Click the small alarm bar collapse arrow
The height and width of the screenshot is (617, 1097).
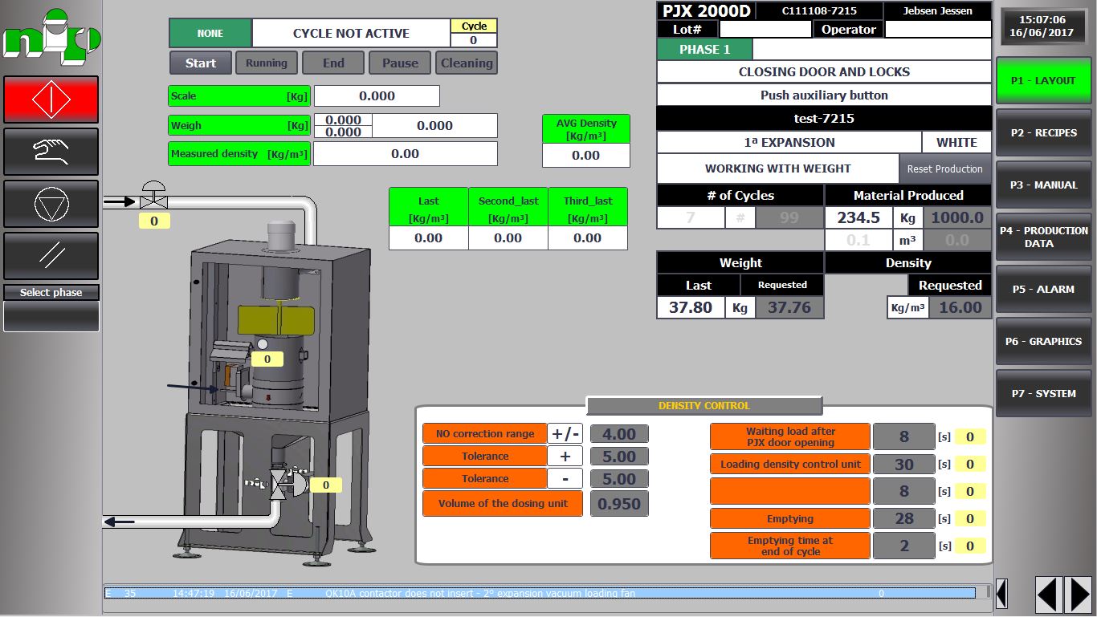[1001, 594]
